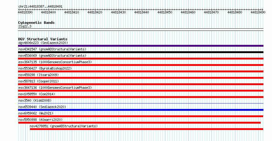Open nsv6539440 (Sedlazeck2020) label
This screenshot has height=141, width=272.
[42, 107]
